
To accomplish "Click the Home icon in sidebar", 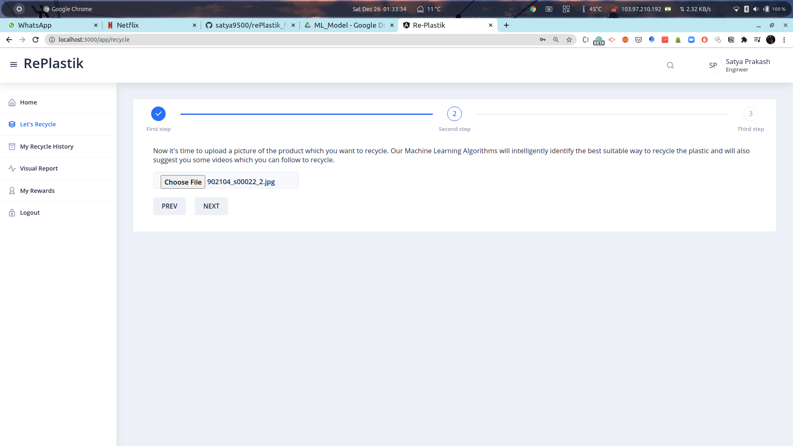I will (x=12, y=102).
